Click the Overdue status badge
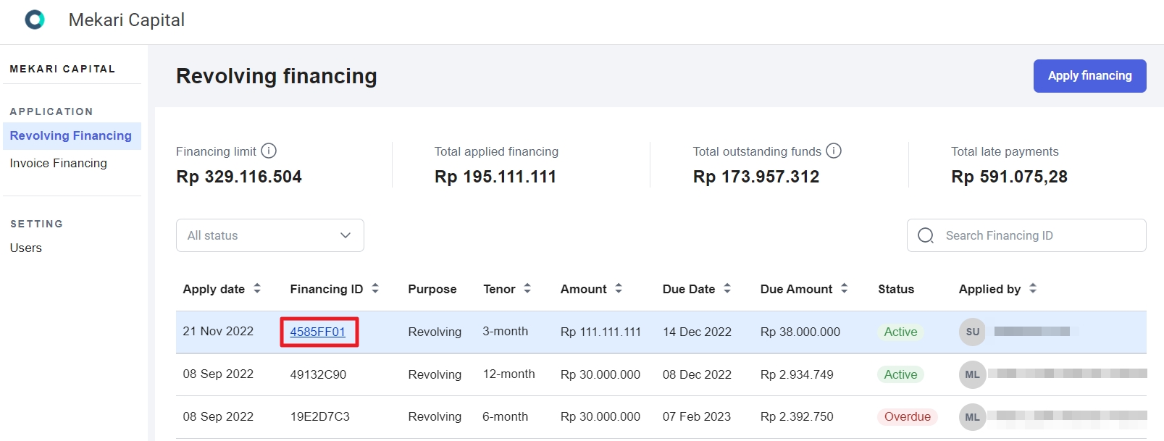The width and height of the screenshot is (1164, 441). click(x=908, y=416)
